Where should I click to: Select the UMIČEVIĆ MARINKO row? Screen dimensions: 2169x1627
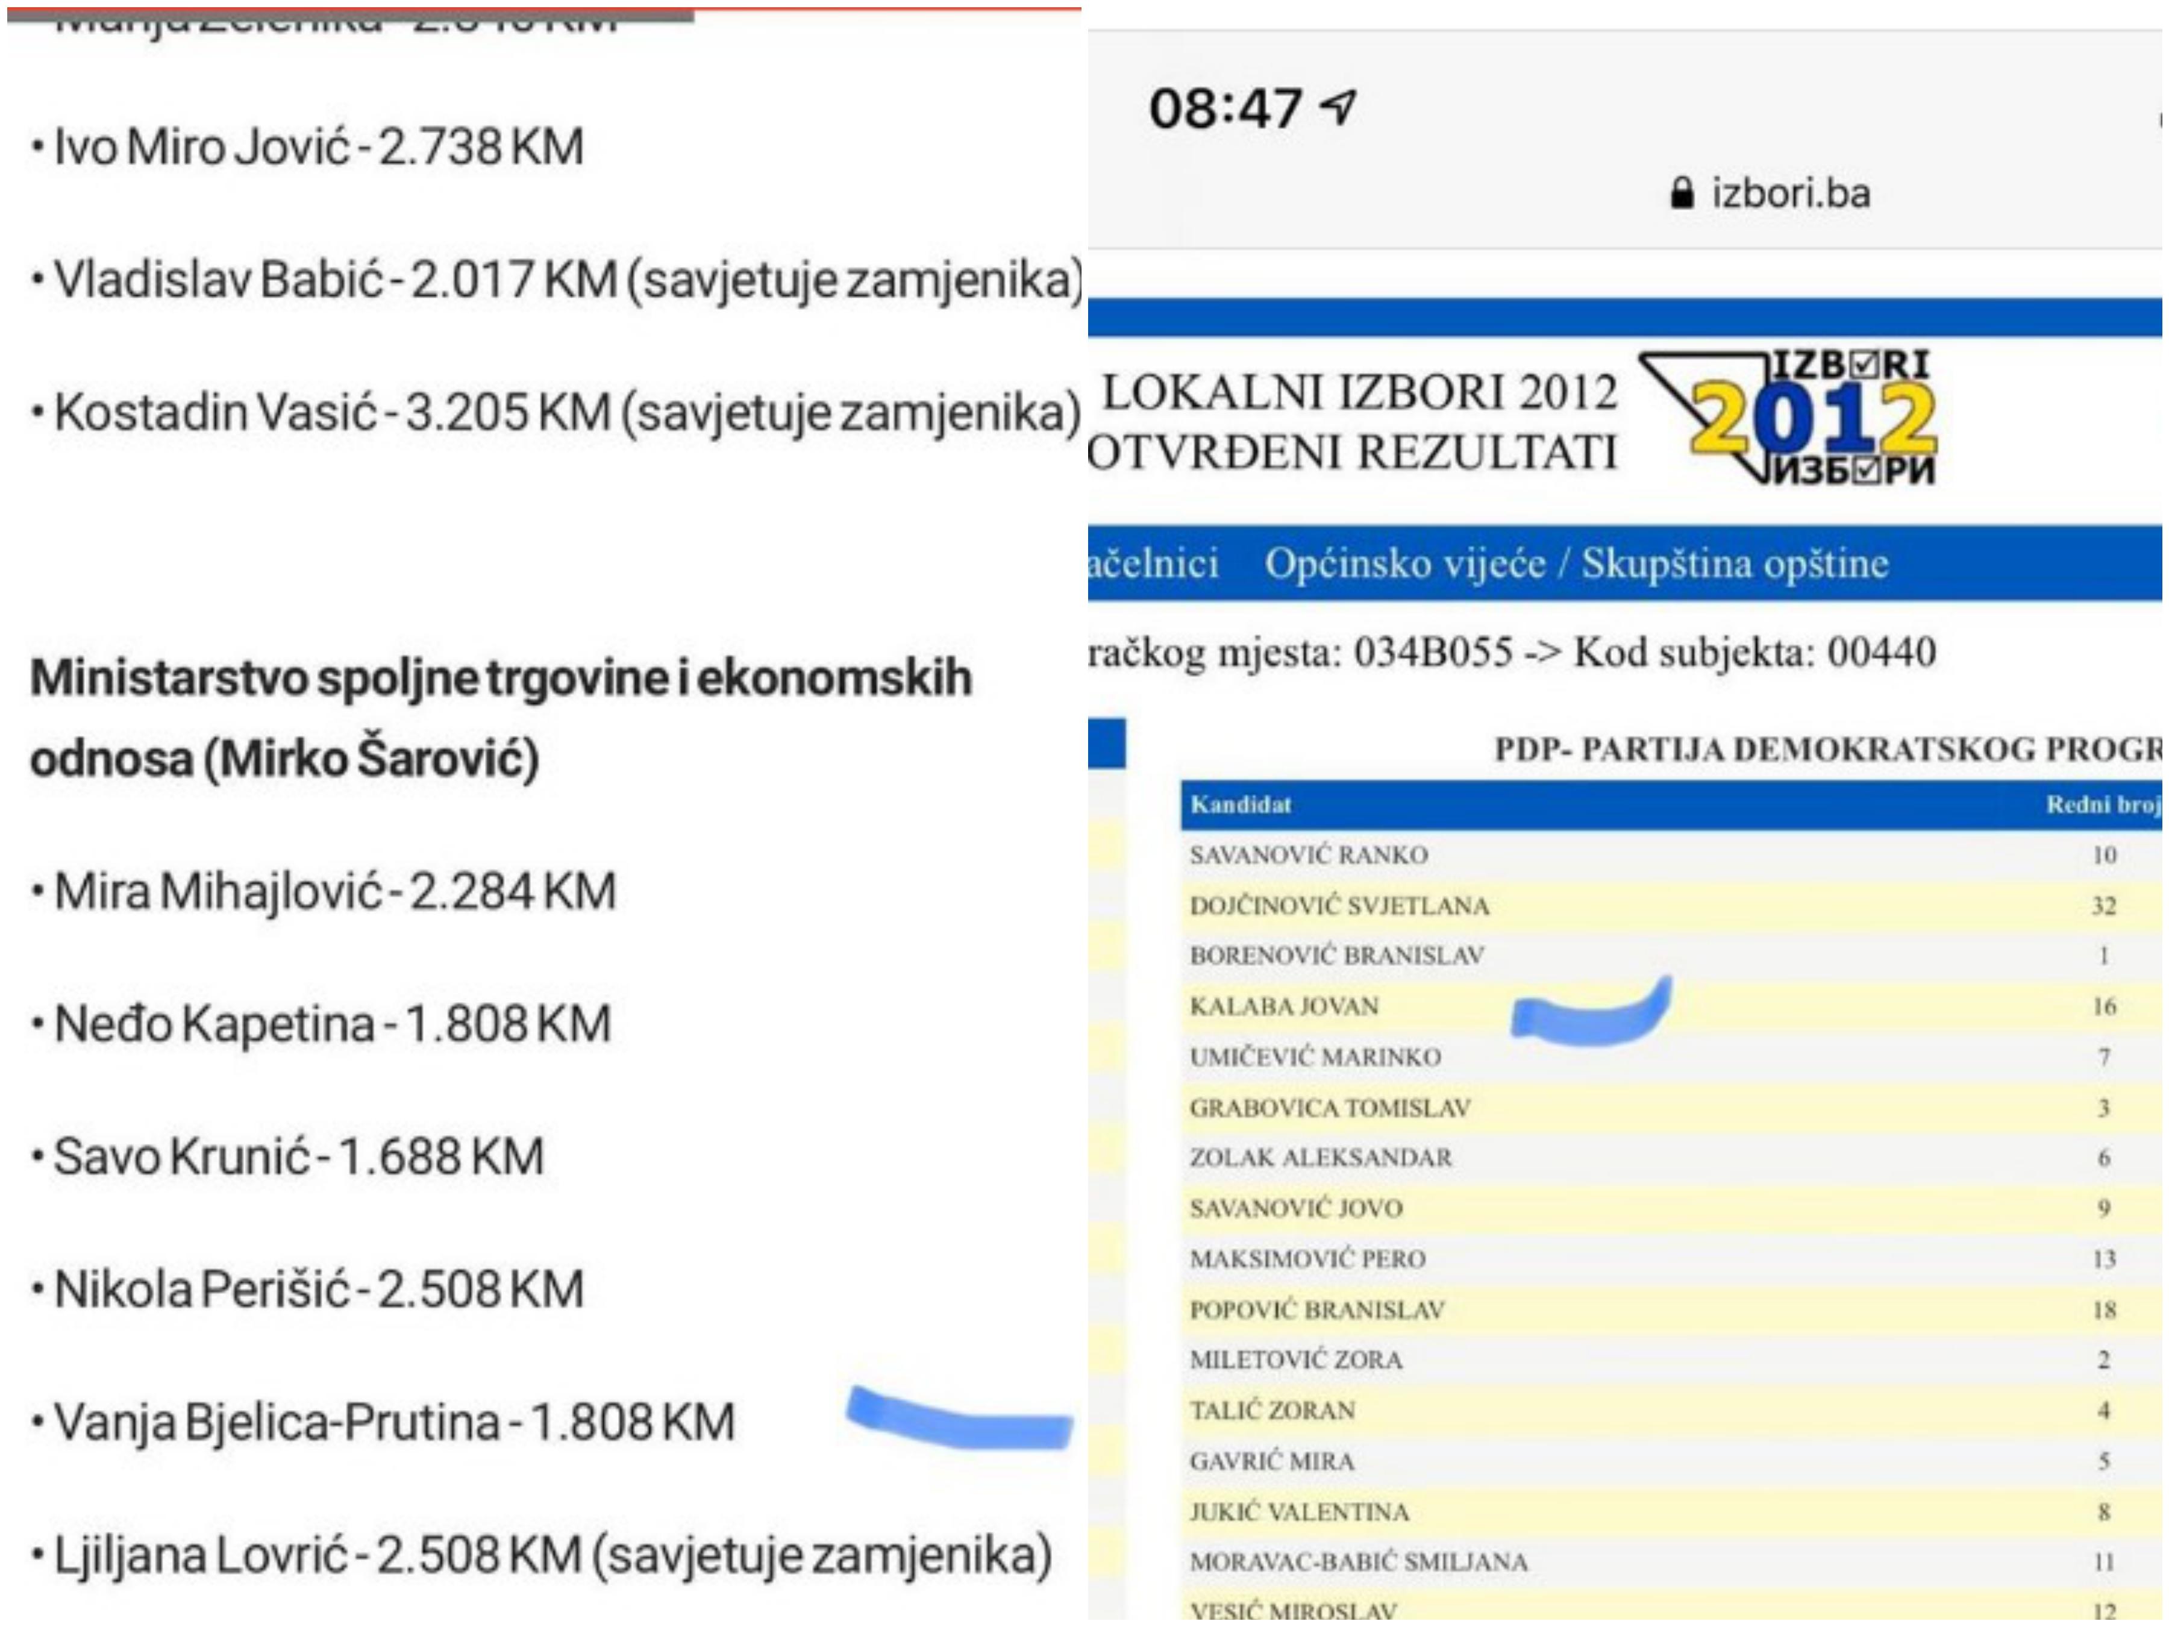tap(1672, 1056)
